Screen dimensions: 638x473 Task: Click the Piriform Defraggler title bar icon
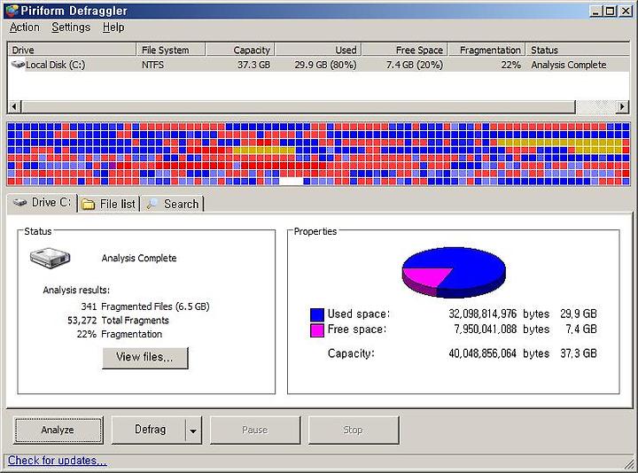(12, 11)
